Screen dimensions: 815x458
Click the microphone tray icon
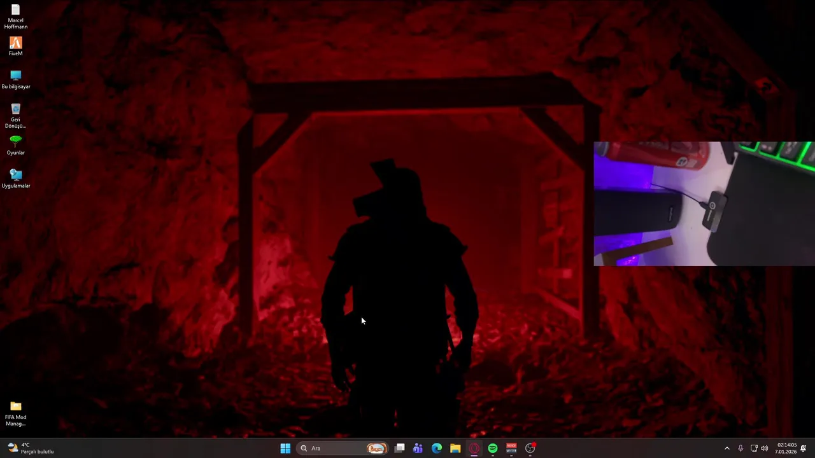(741, 448)
